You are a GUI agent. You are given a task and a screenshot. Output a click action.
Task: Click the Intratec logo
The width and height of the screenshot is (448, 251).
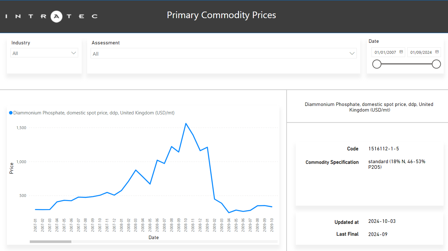52,16
